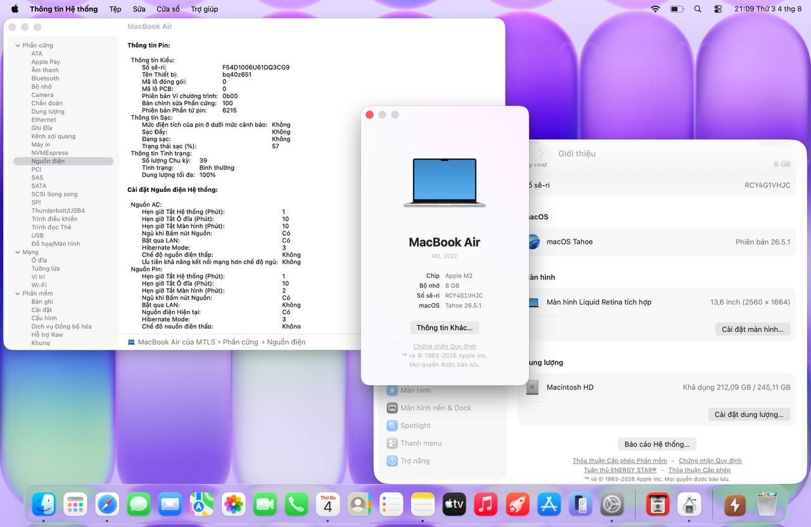This screenshot has height=527, width=811.
Task: Launch Apple TV from the Dock
Action: point(454,504)
